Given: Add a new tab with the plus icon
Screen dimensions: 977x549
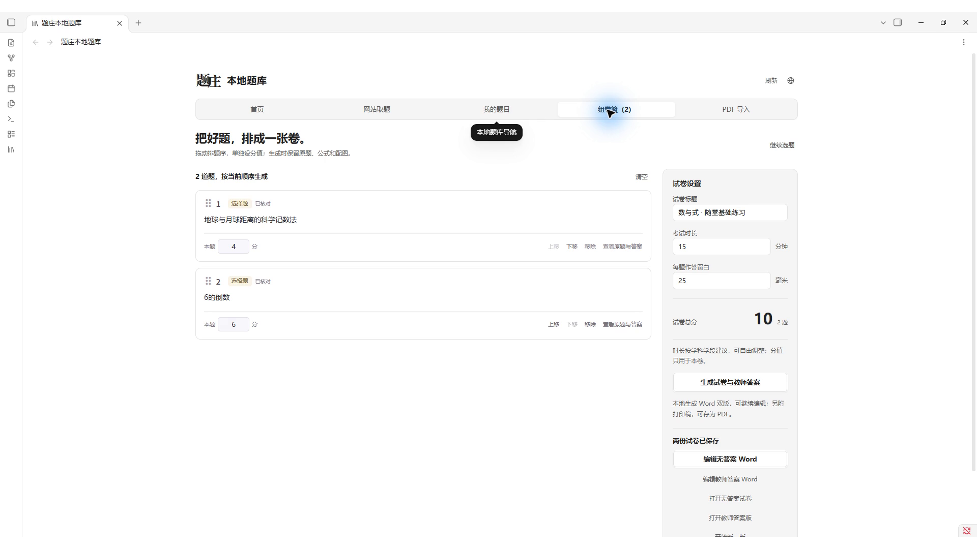Looking at the screenshot, I should 138,23.
